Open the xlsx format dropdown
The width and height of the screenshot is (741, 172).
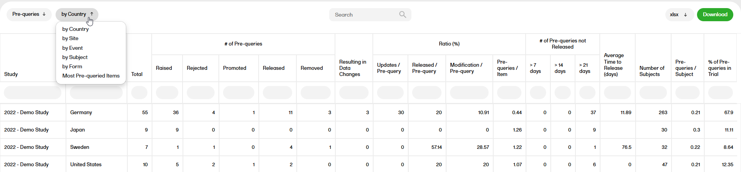pyautogui.click(x=679, y=15)
